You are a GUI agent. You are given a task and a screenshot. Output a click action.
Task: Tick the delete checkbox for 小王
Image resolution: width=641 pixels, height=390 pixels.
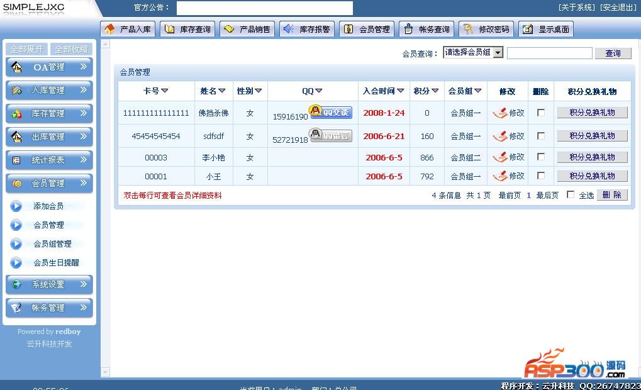541,175
